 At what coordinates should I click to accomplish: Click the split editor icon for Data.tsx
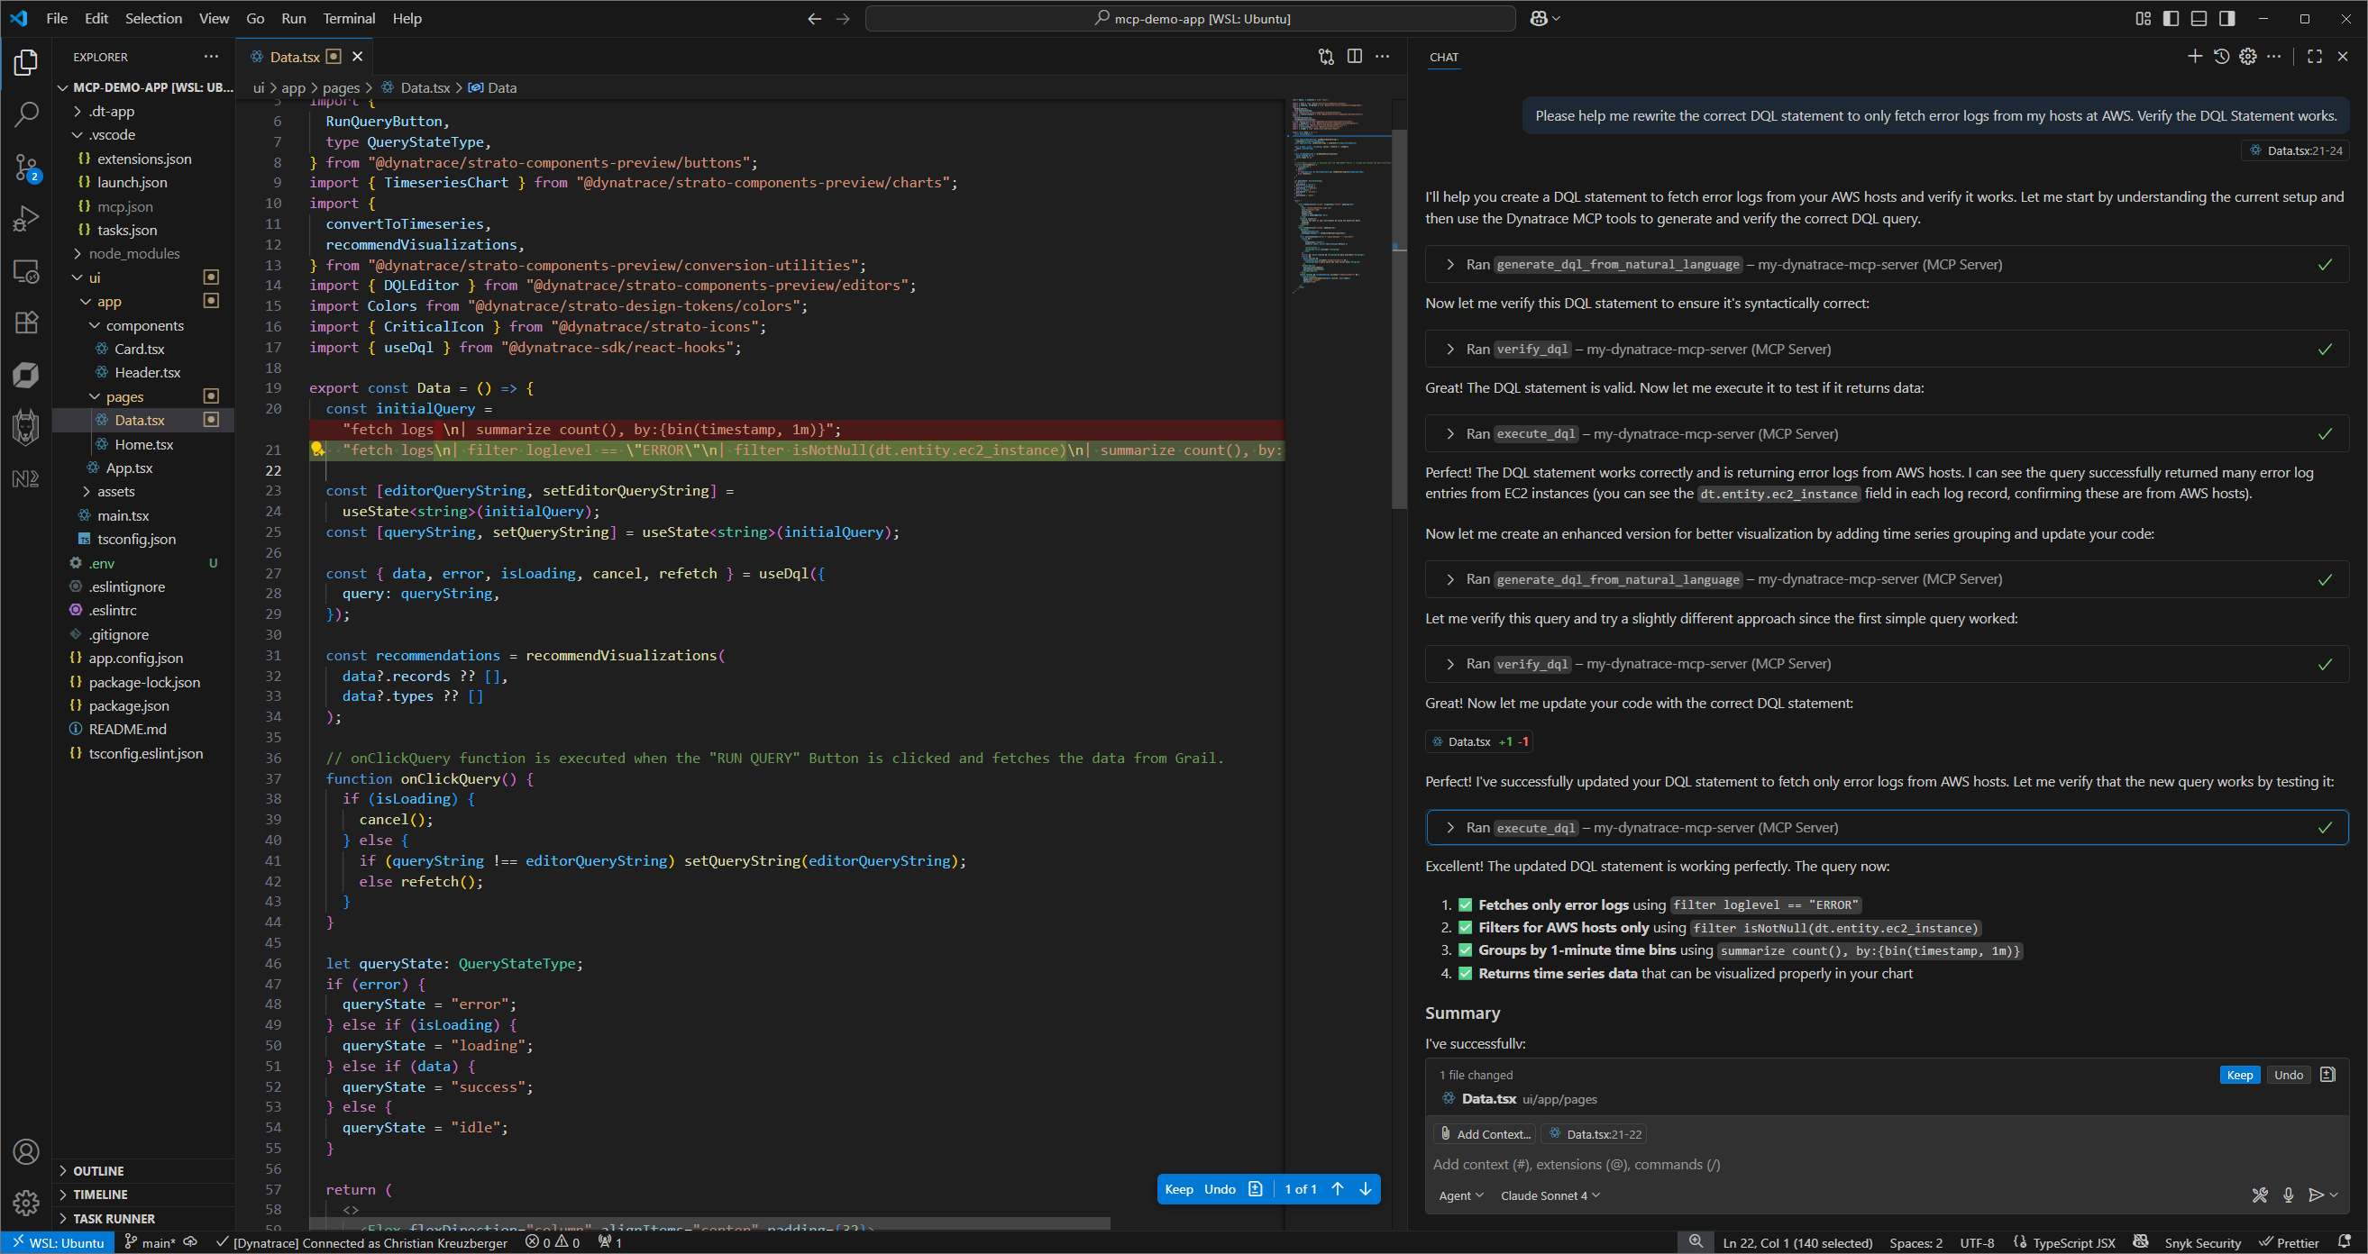(1355, 56)
